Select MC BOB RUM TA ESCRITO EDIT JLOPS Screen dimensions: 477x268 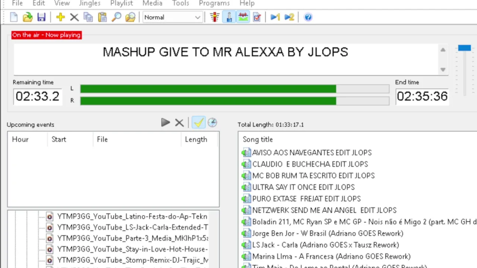tap(313, 176)
